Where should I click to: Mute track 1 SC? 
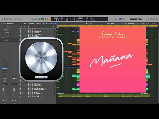pyautogui.click(x=28, y=29)
